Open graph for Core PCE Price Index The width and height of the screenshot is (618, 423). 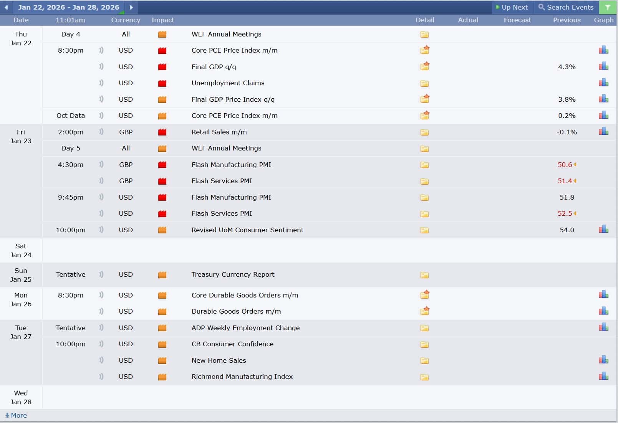[x=603, y=50]
